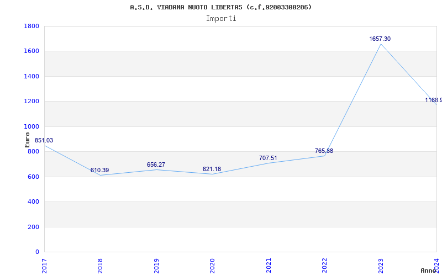Click the 0 y-axis value
The width and height of the screenshot is (442, 276).
(x=37, y=252)
